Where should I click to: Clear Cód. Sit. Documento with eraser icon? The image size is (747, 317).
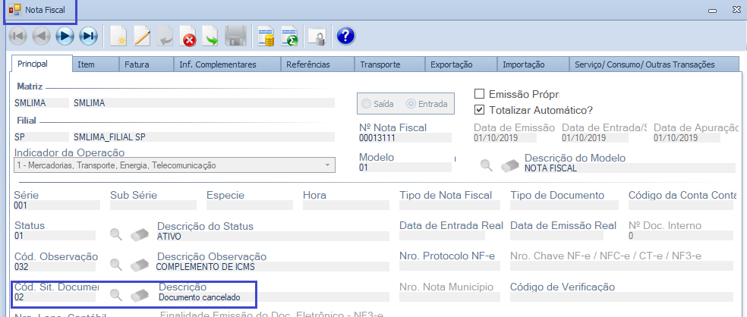[140, 295]
